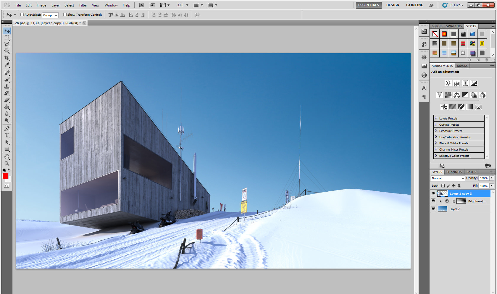Viewport: 497px width, 294px height.
Task: Expand Levels Presets
Action: [x=436, y=118]
